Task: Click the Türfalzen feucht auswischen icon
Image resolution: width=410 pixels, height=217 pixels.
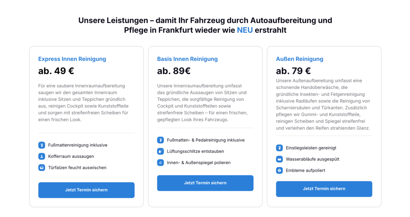Action: tap(42, 168)
